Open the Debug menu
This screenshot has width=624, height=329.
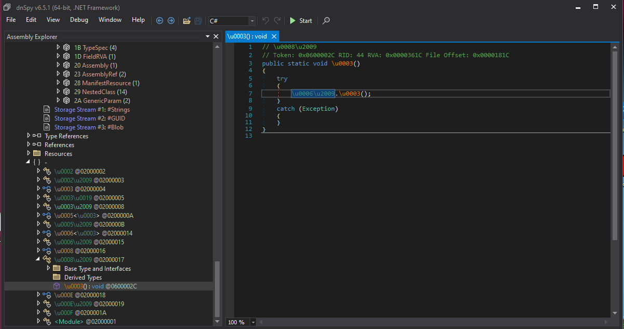point(79,20)
